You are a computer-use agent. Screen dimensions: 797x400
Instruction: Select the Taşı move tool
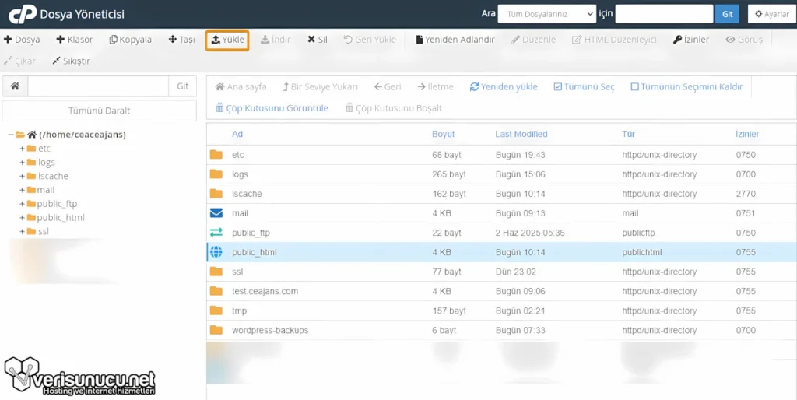click(173, 40)
